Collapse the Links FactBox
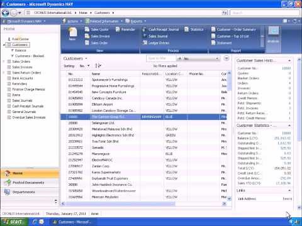The width and height of the screenshot is (302, 226). click(289, 191)
